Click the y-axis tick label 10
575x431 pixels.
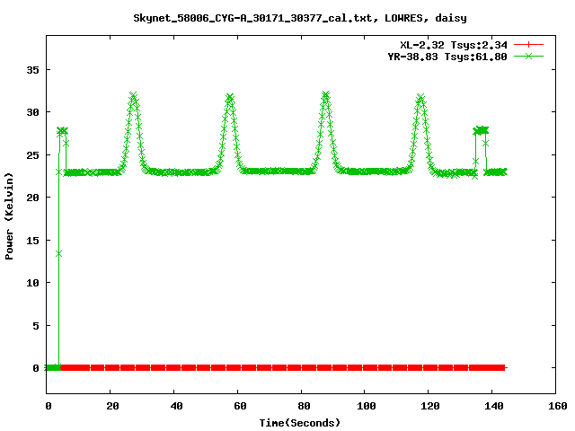pyautogui.click(x=32, y=283)
